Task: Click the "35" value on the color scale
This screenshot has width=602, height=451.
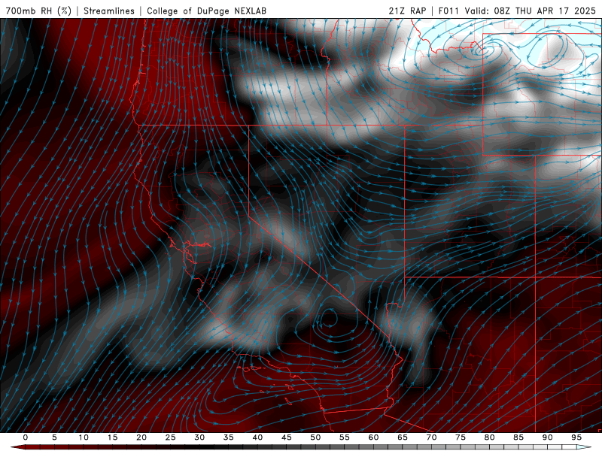Action: [x=229, y=437]
